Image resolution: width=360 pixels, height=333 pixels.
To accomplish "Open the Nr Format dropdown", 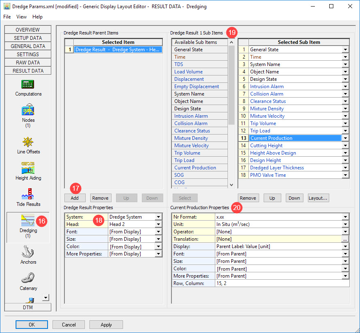I will (x=345, y=217).
